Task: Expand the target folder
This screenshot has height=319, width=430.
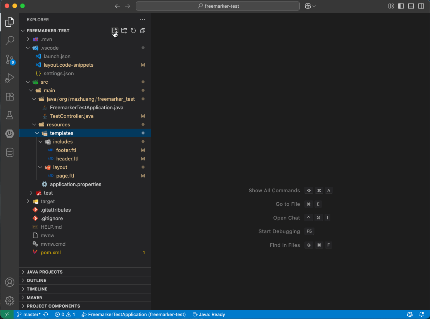Action: coord(47,201)
